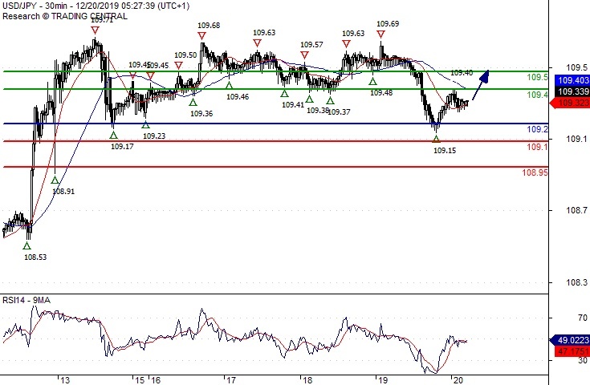
Task: Select the 109.36 swing low label
Action: click(201, 114)
